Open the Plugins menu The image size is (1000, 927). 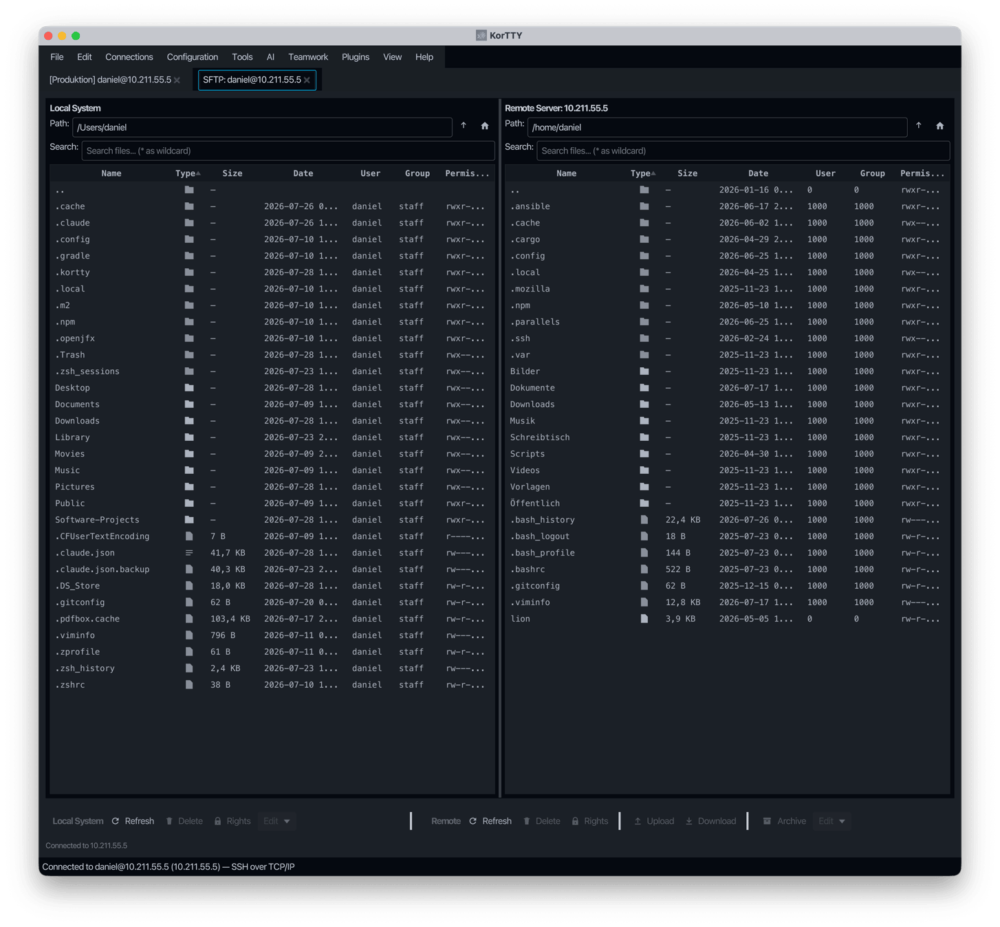point(356,57)
